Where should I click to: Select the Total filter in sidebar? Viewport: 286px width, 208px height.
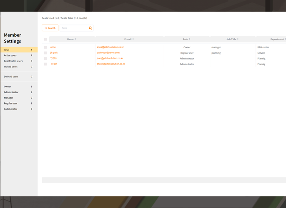19,50
